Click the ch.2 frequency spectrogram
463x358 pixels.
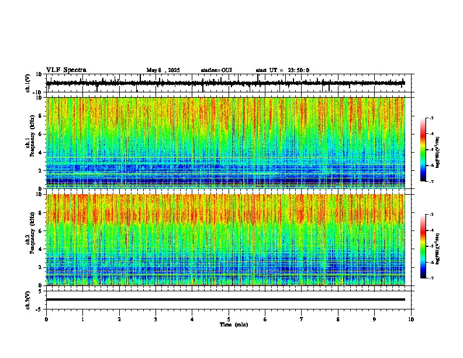[226, 240]
